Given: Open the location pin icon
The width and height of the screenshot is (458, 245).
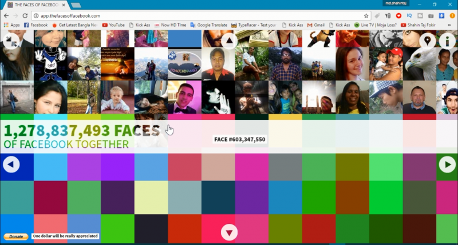Looking at the screenshot, I should click(x=427, y=41).
